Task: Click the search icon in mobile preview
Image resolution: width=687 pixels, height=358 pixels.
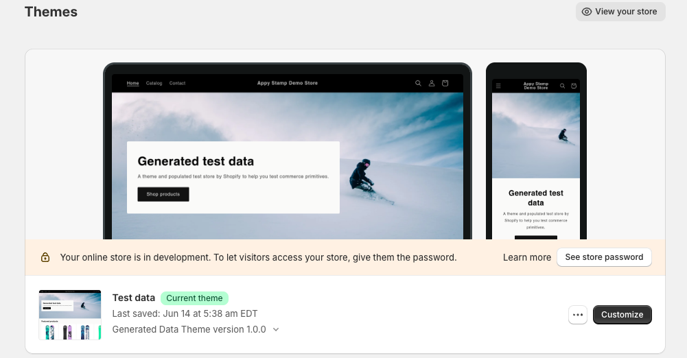Action: pos(562,86)
